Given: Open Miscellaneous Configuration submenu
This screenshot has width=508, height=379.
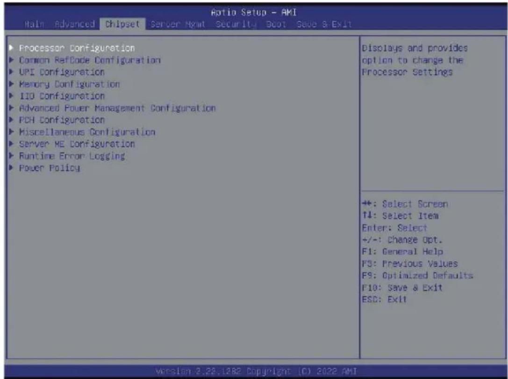Looking at the screenshot, I should [x=87, y=132].
